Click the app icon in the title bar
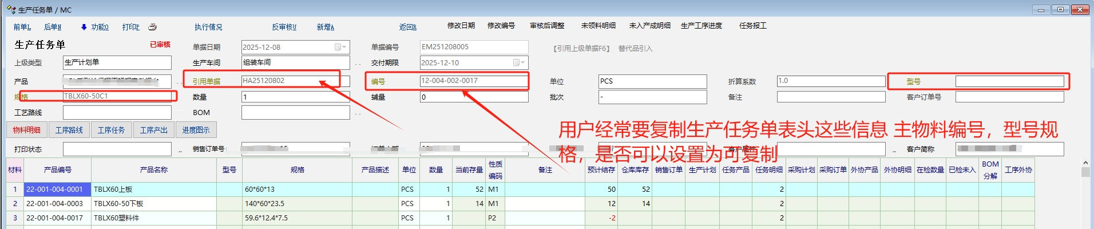Image resolution: width=1094 pixels, height=229 pixels. (11, 10)
